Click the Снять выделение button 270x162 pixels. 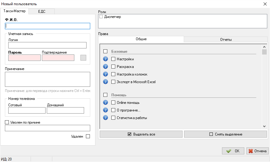(x=225, y=134)
